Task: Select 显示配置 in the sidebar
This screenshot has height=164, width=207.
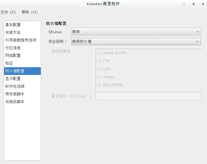Action: (13, 79)
